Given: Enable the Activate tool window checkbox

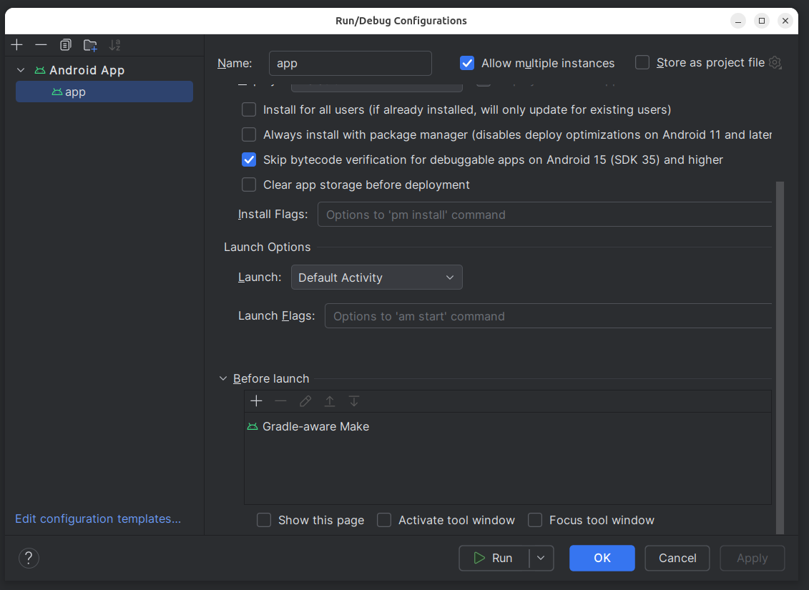Looking at the screenshot, I should click(x=384, y=520).
